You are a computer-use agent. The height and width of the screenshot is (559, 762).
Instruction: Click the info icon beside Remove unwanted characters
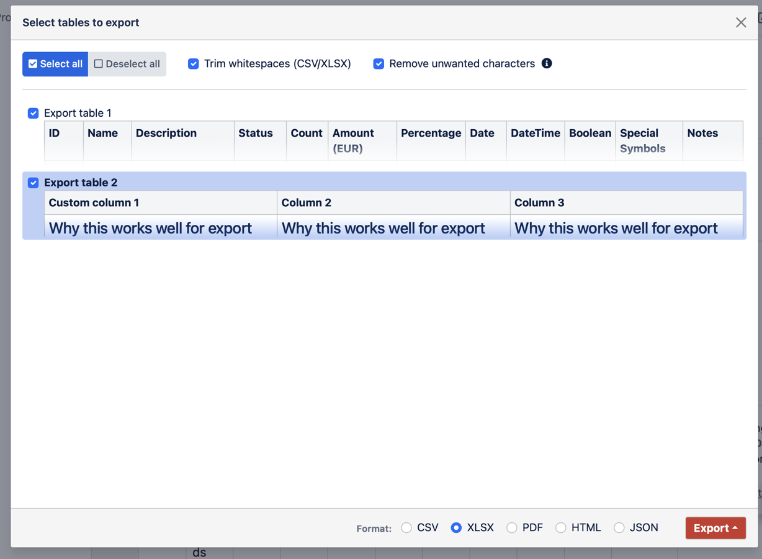pyautogui.click(x=547, y=63)
